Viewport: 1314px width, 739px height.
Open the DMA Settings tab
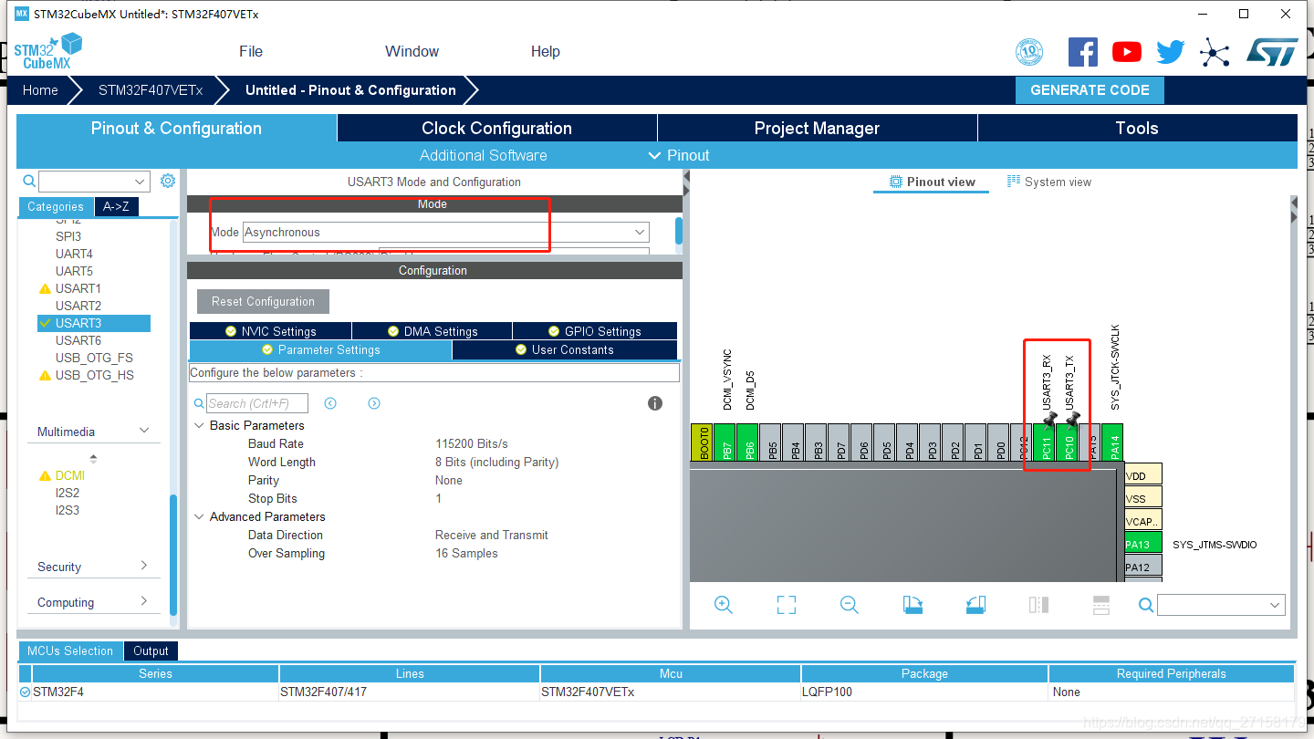432,331
